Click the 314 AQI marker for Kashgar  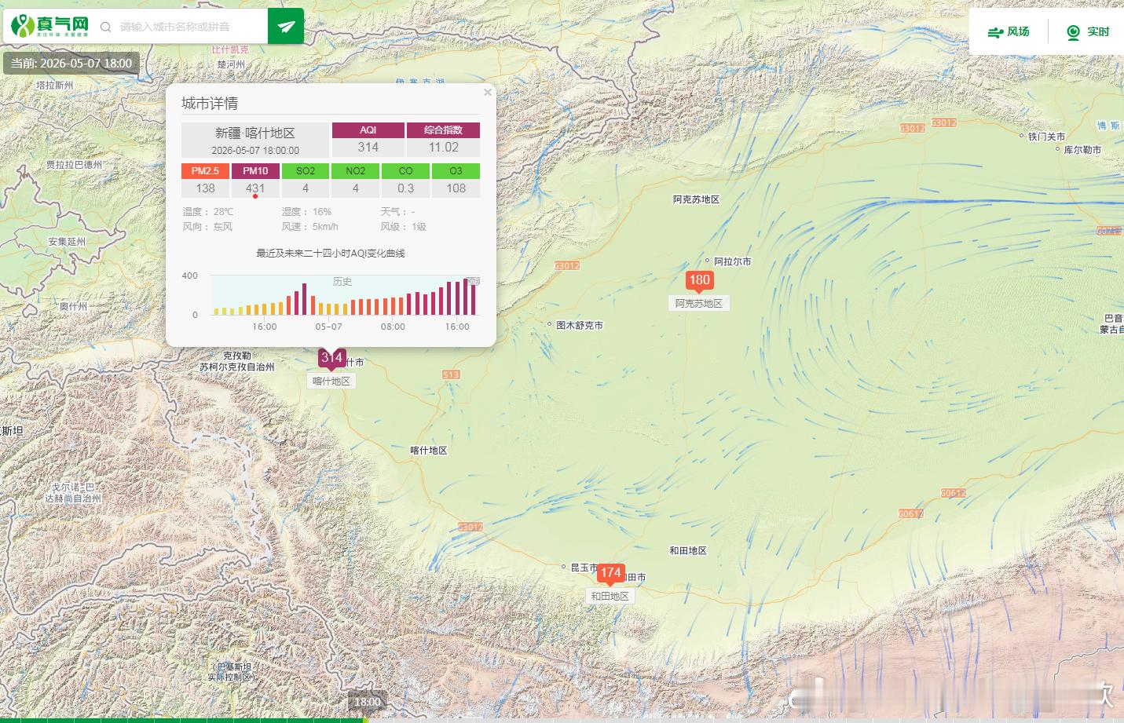[331, 359]
